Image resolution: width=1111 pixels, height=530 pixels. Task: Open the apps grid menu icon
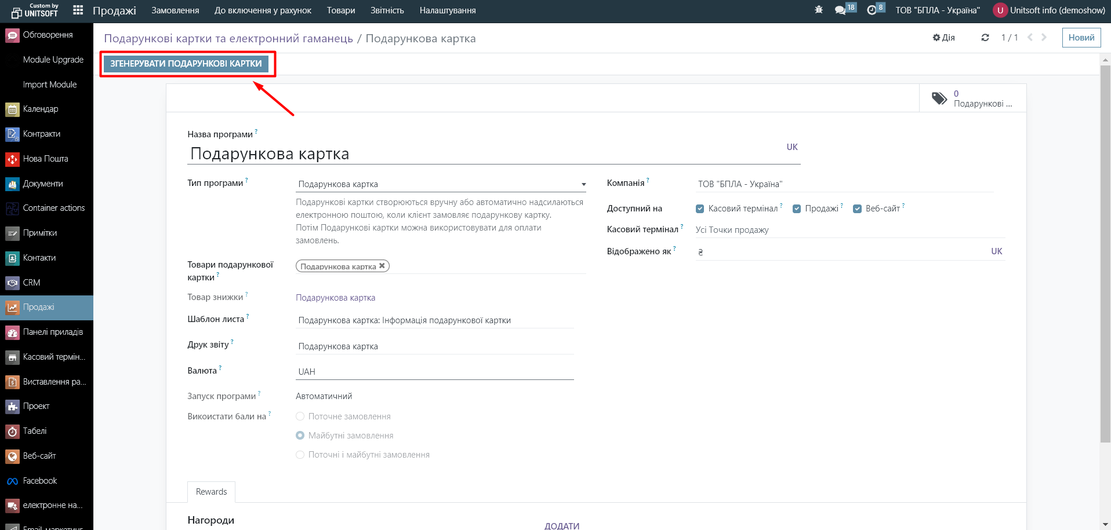click(x=78, y=10)
